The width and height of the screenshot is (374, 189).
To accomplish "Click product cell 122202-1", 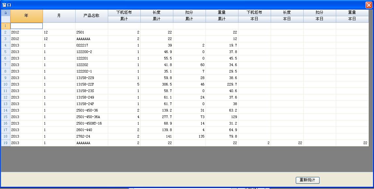I will (92, 71).
